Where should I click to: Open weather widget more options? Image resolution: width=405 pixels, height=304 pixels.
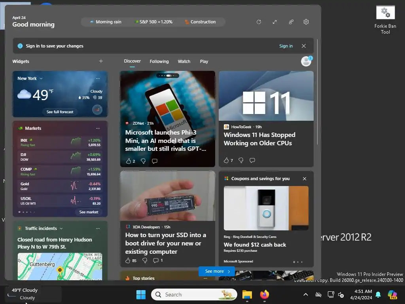click(x=98, y=78)
